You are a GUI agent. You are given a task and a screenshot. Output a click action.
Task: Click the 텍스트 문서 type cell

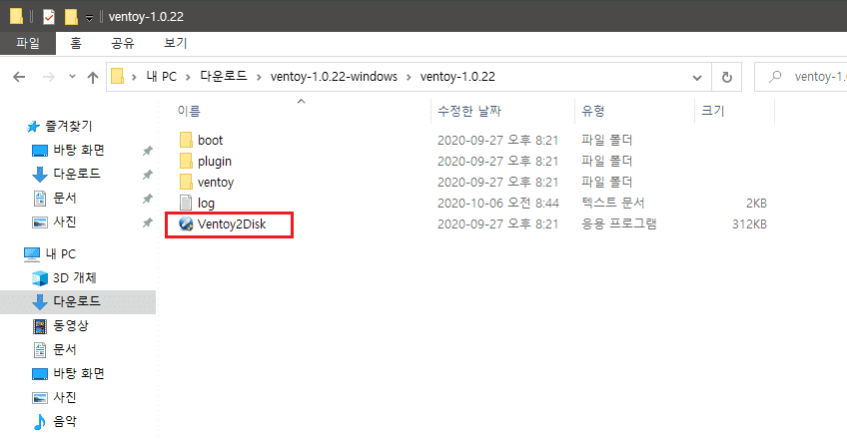(x=612, y=203)
